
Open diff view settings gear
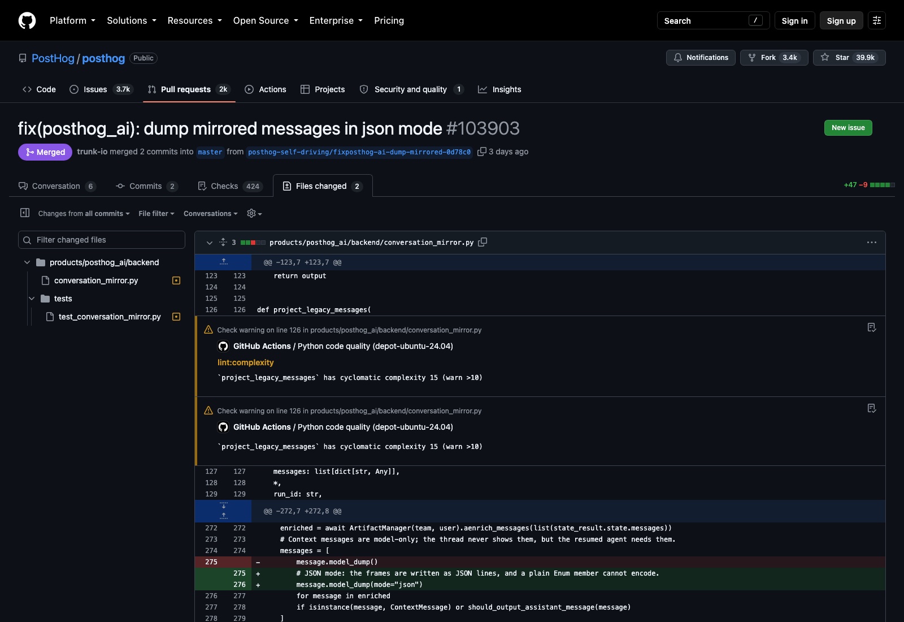tap(254, 213)
